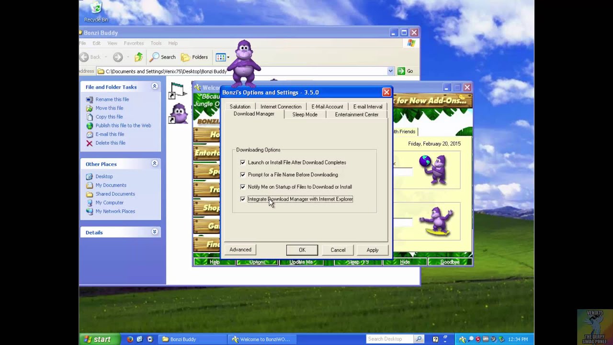
Task: Toggle the Folders pane in Explorer
Action: coord(194,57)
